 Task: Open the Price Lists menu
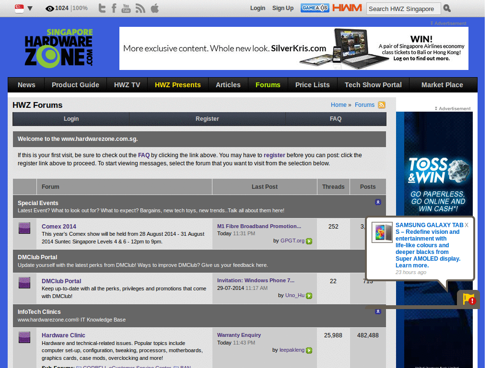[313, 85]
